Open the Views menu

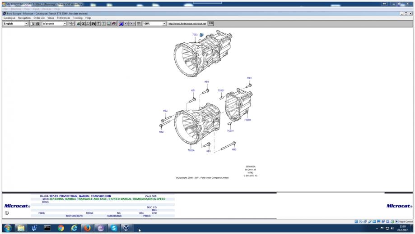tap(51, 18)
